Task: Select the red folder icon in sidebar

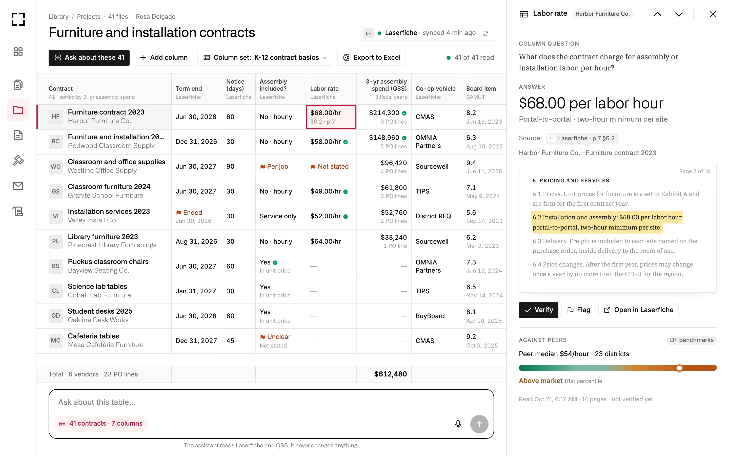Action: [18, 110]
